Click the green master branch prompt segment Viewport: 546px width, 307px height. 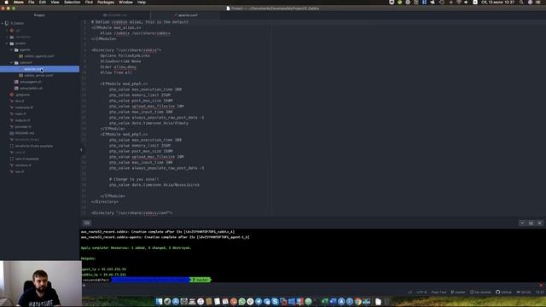[x=200, y=280]
